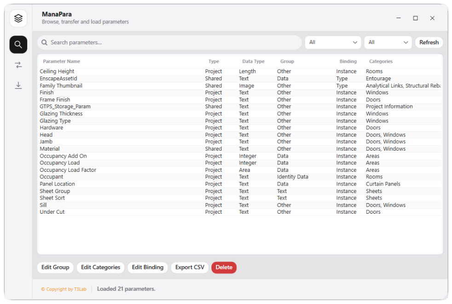Click the red Delete button
452x304 pixels.
[x=224, y=267]
